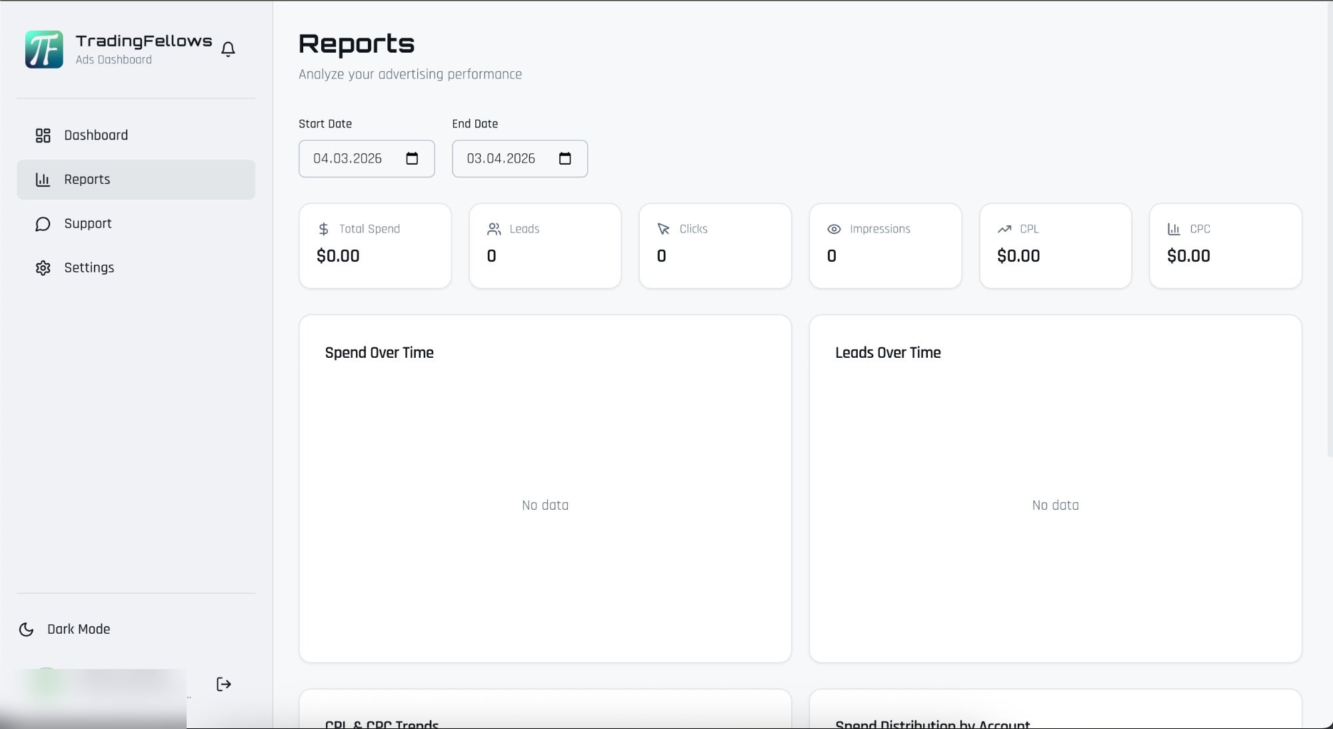Open the End Date calendar picker

coord(565,159)
